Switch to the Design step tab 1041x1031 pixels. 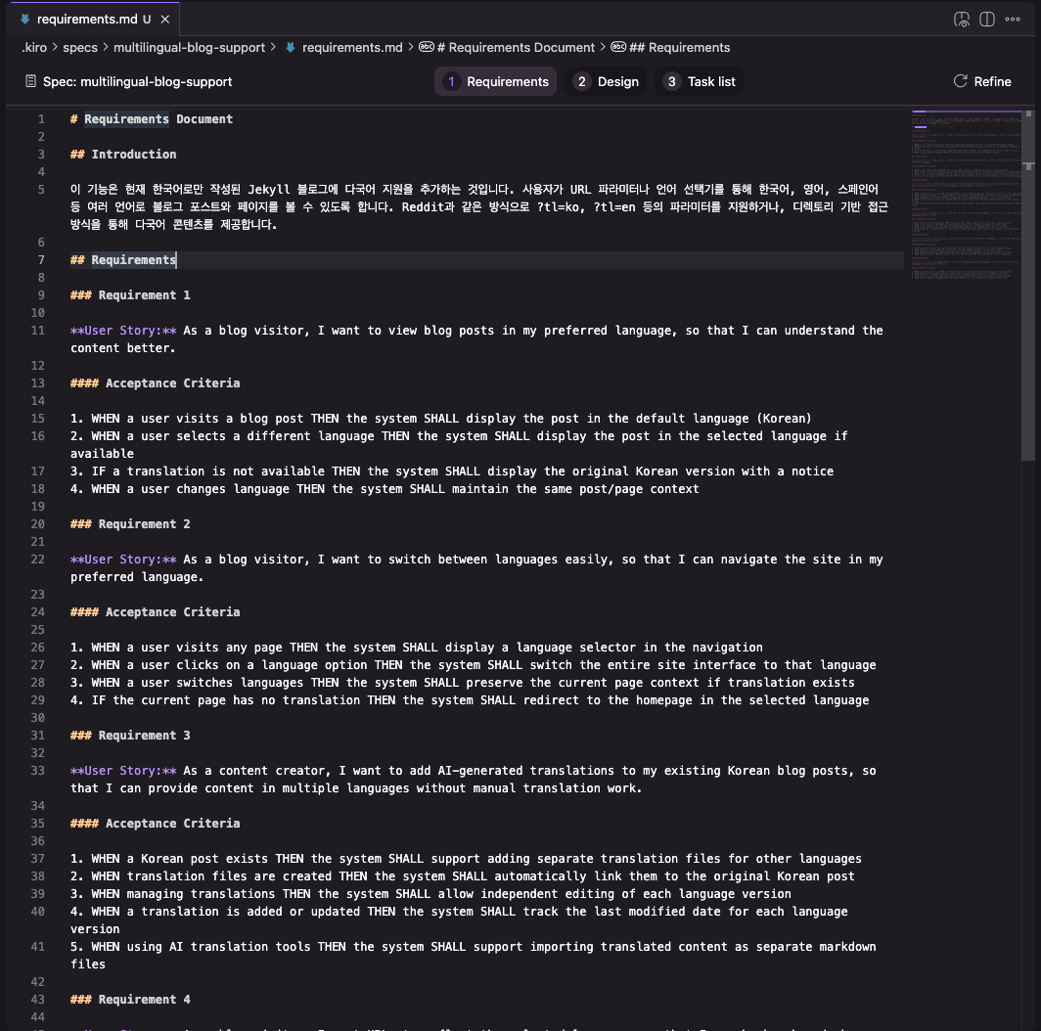(607, 81)
